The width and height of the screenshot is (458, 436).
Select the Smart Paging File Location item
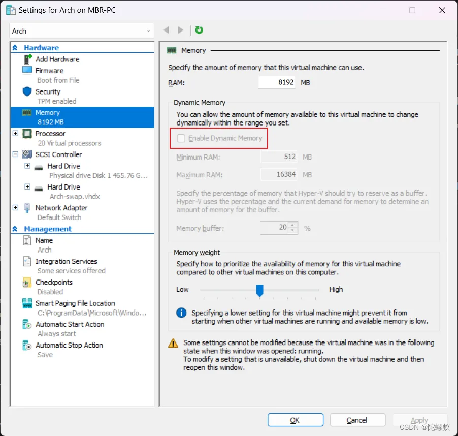[75, 303]
